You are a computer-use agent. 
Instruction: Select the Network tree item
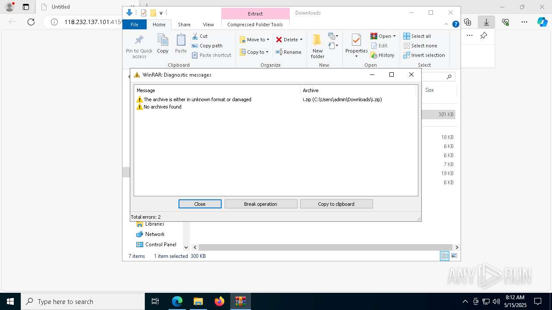(x=155, y=234)
